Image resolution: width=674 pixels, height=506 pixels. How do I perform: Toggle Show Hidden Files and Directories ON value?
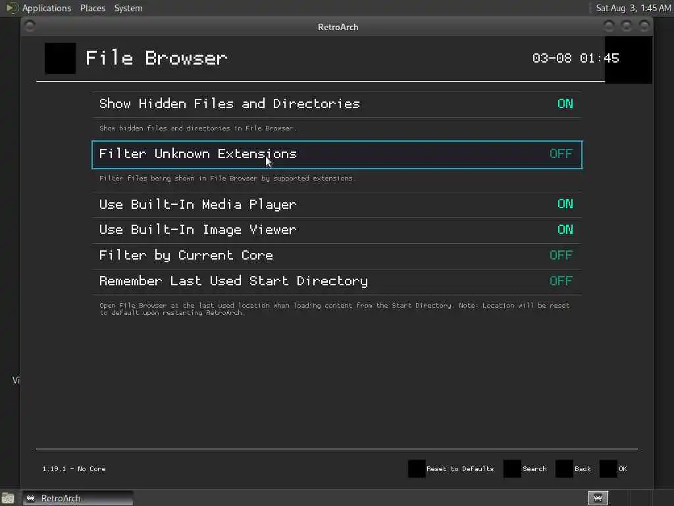pos(565,103)
